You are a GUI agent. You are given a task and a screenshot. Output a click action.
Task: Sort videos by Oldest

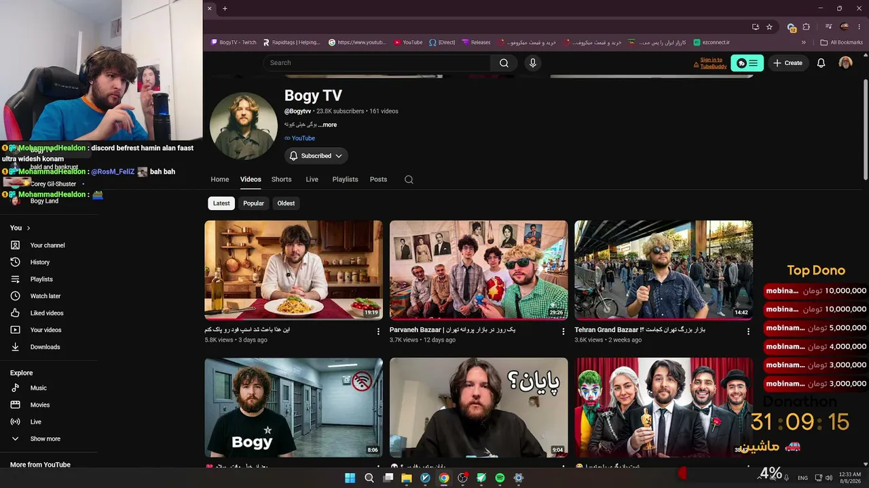point(286,203)
